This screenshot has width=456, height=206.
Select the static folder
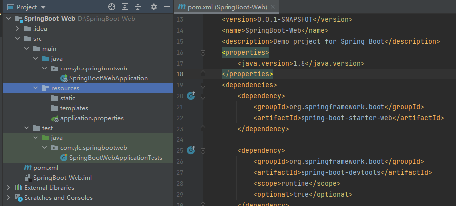tap(68, 98)
